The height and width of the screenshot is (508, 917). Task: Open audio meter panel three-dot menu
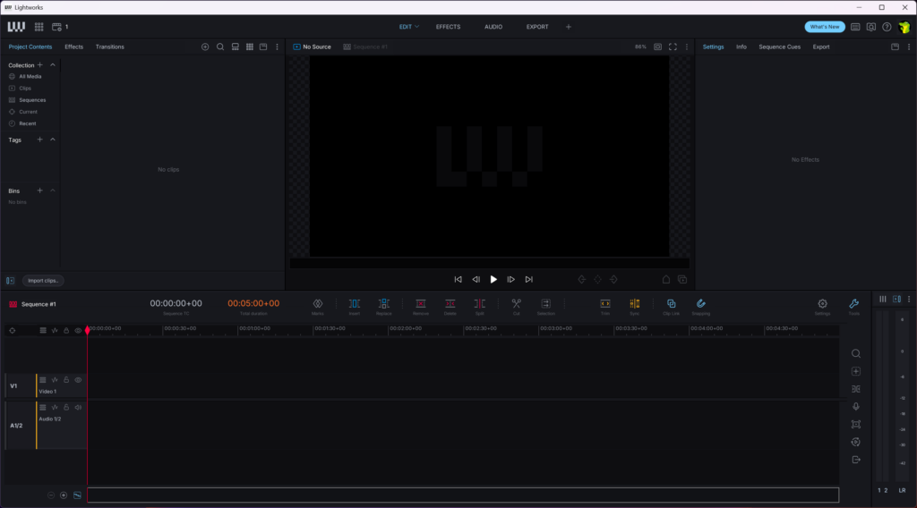tap(909, 299)
